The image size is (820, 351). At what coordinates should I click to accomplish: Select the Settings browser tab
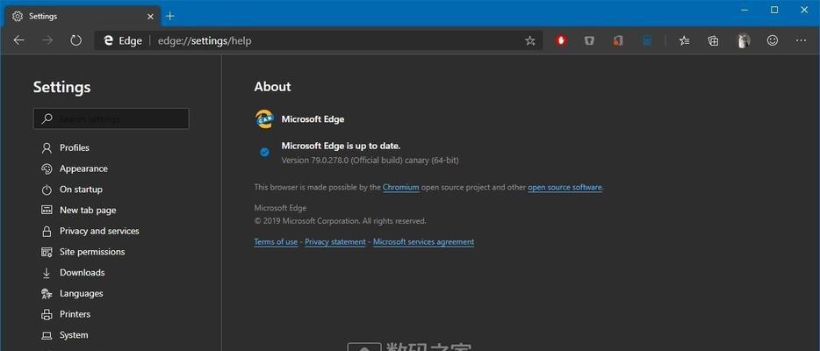[83, 16]
